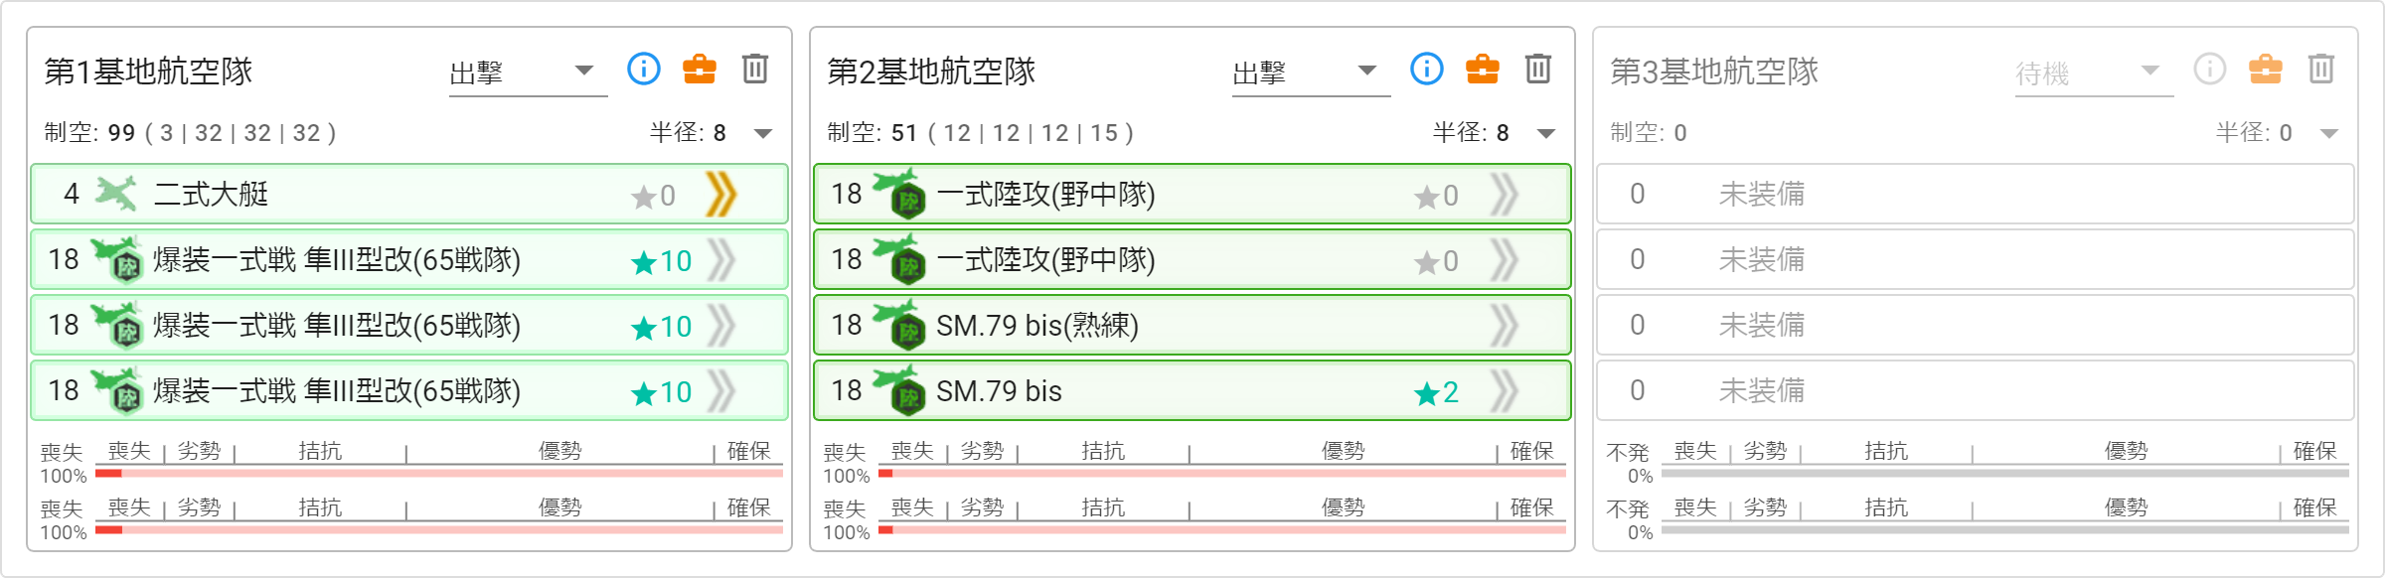
Task: Click first air state bar of 1st air corps
Action: [x=438, y=473]
